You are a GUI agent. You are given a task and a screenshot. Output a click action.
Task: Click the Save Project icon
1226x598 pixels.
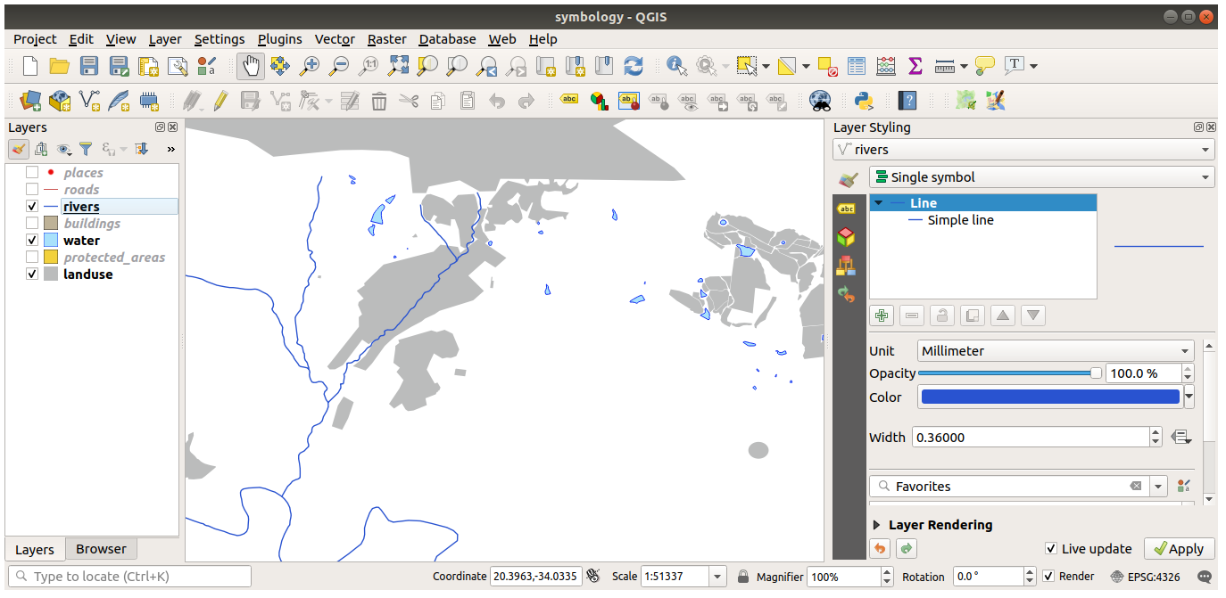point(89,65)
